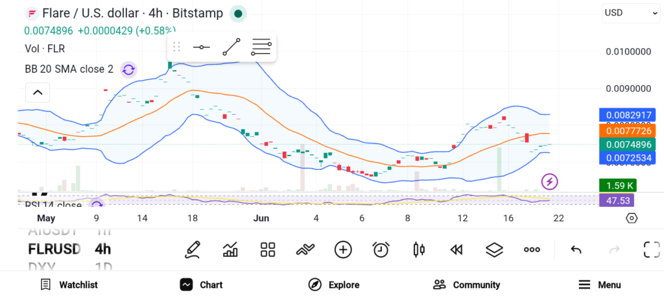The width and height of the screenshot is (664, 299).
Task: Open the Menu tab
Action: (x=600, y=285)
